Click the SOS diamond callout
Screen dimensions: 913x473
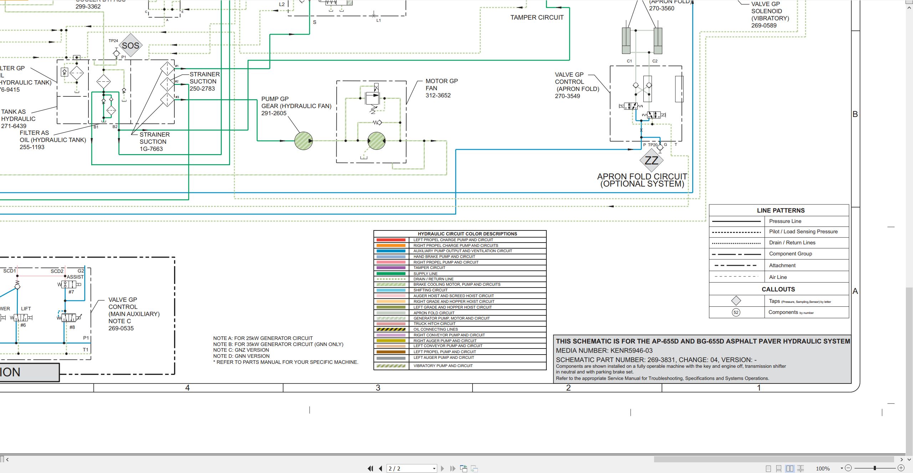[131, 45]
